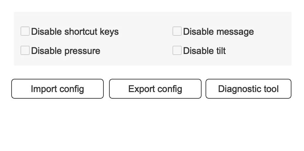Image resolution: width=304 pixels, height=151 pixels.
Task: Tick the Disable shortcut keys checkbox
Action: tap(25, 31)
